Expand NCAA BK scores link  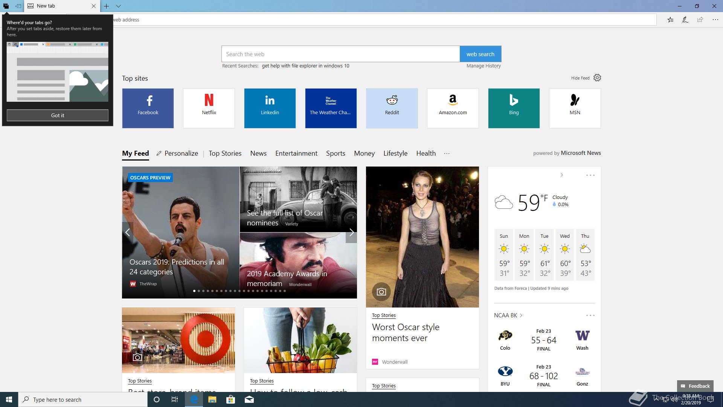pyautogui.click(x=508, y=315)
